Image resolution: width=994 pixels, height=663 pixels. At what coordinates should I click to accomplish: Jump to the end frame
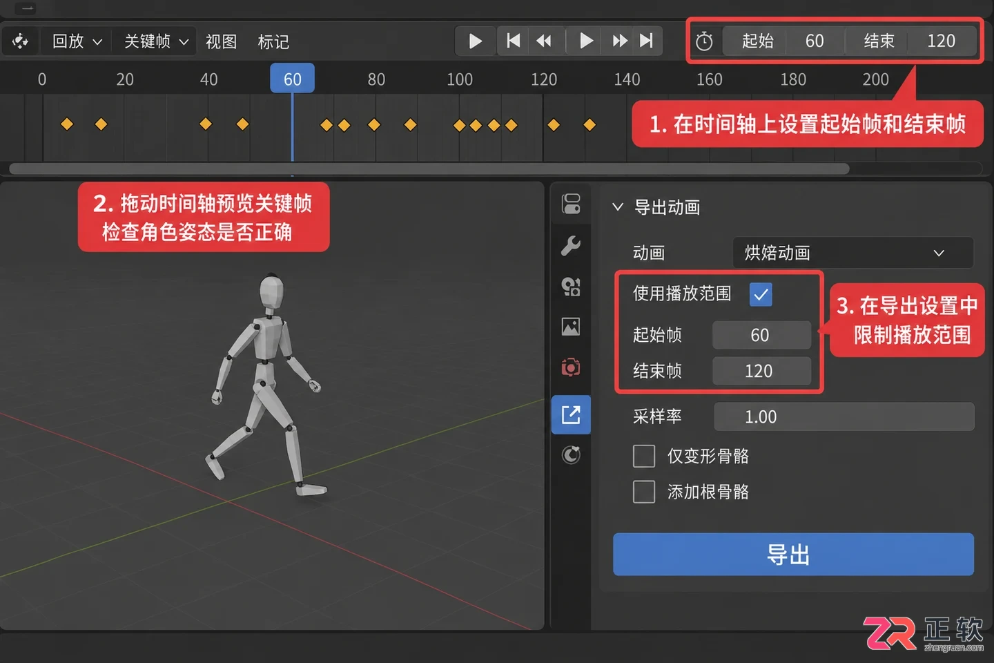(647, 41)
